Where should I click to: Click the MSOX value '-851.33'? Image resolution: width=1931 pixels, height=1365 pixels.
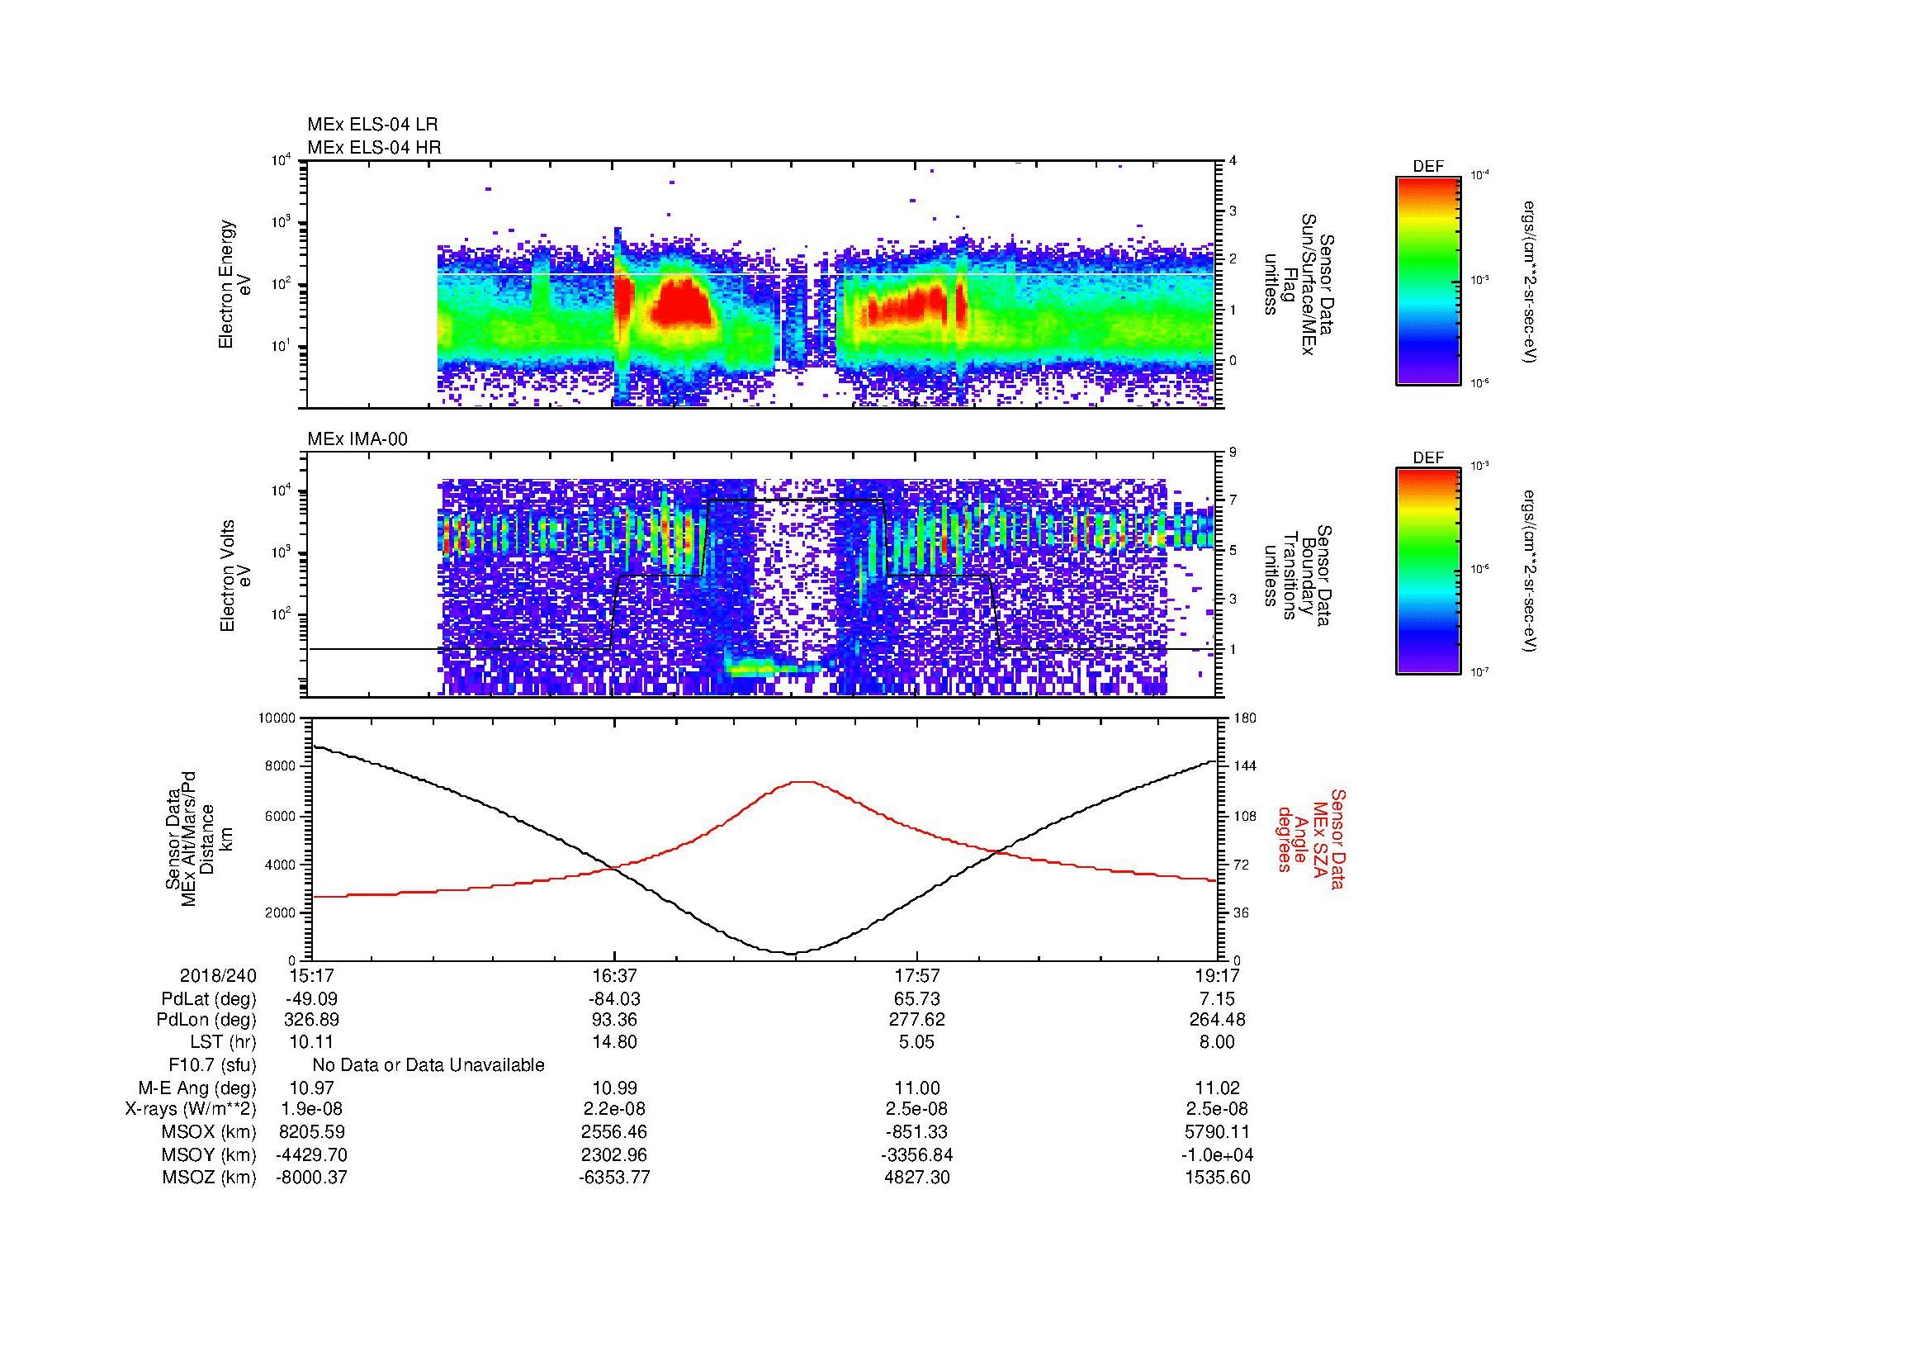916,1132
